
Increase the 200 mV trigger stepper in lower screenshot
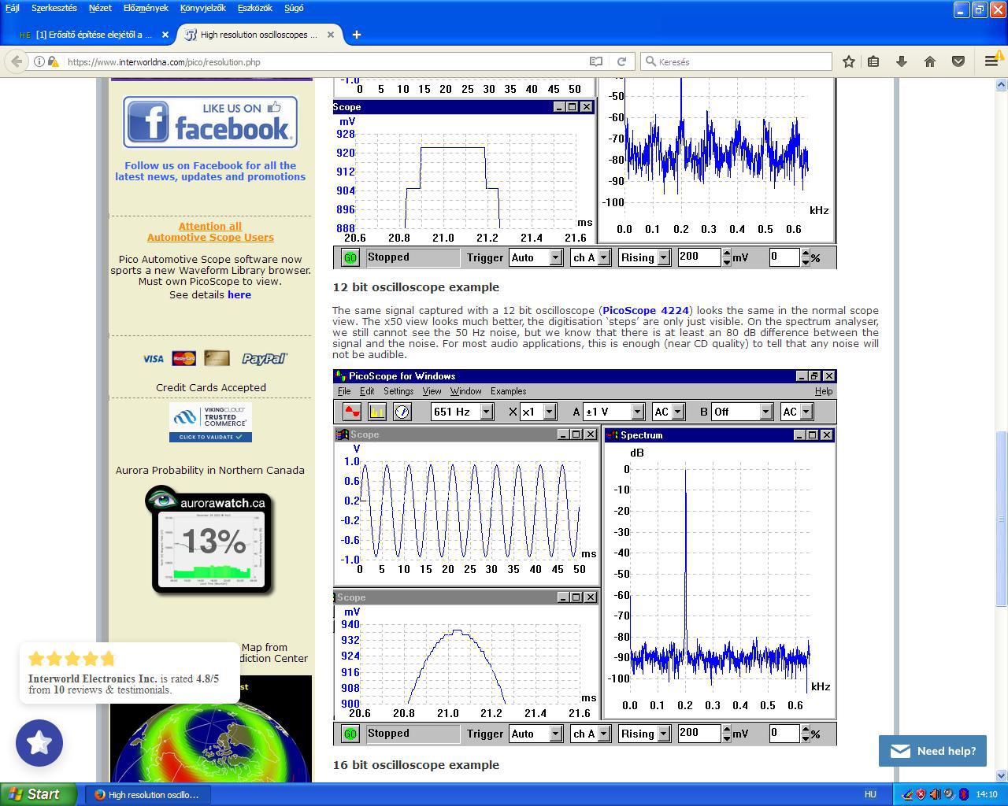(726, 729)
